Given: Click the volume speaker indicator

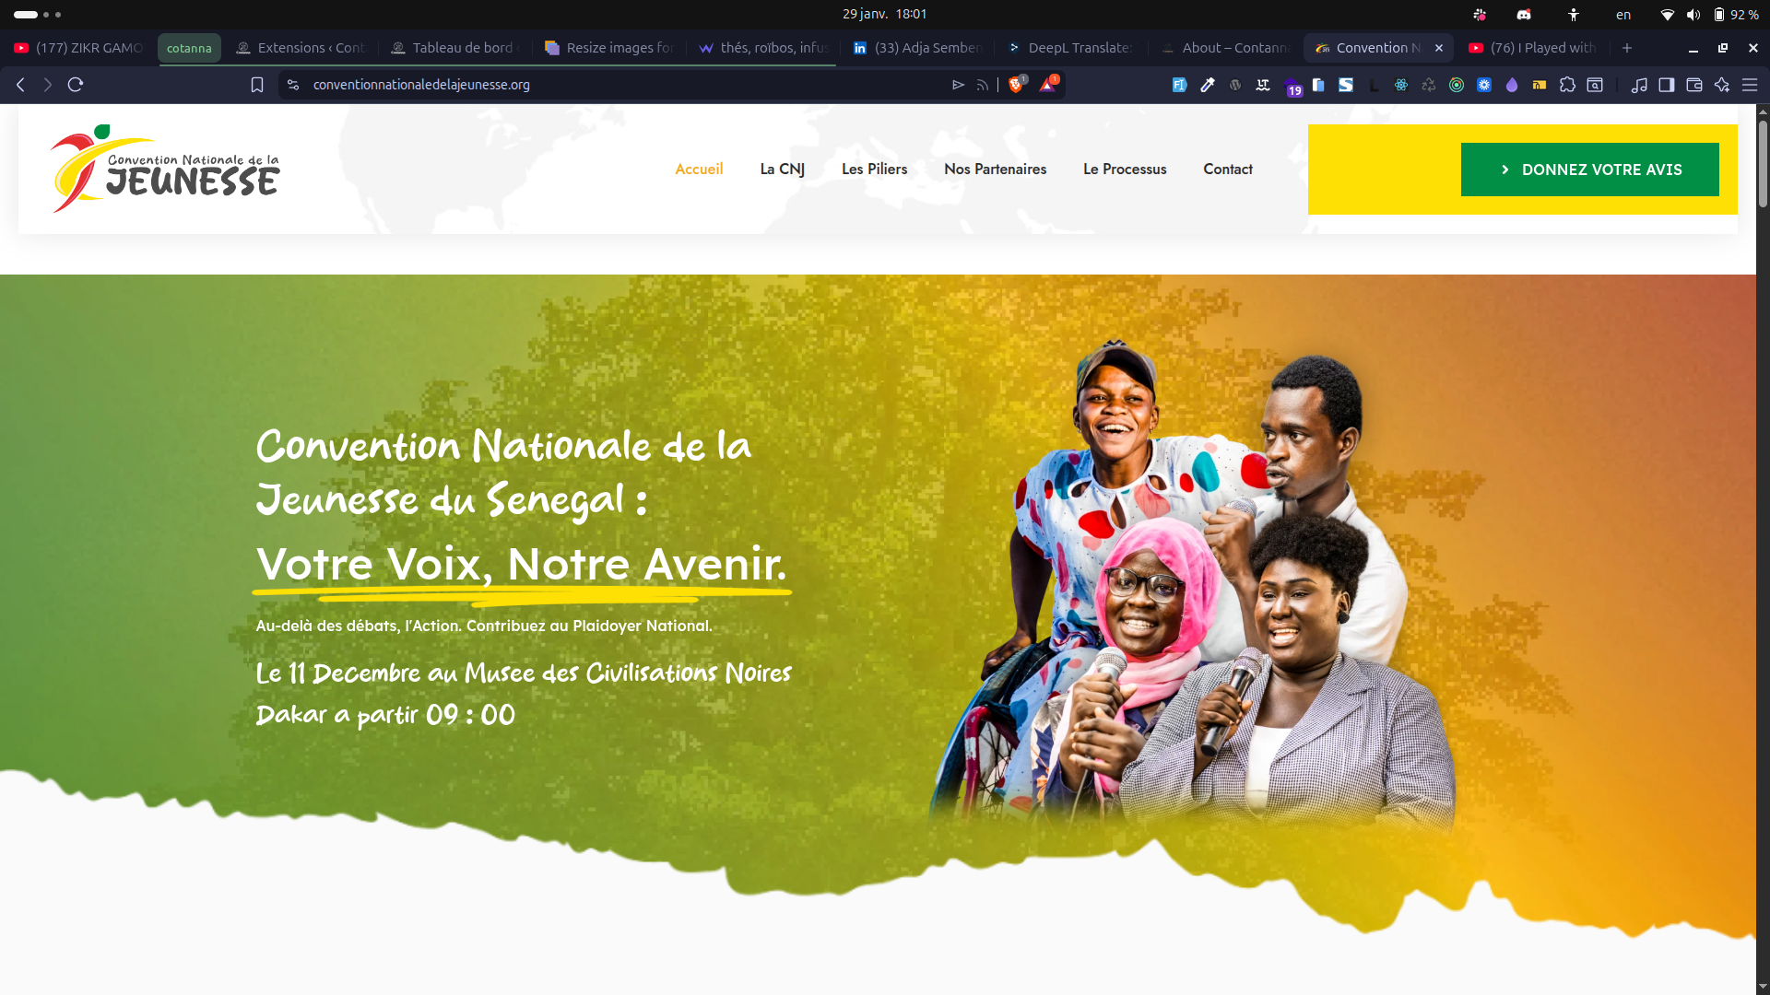Looking at the screenshot, I should click(1693, 14).
